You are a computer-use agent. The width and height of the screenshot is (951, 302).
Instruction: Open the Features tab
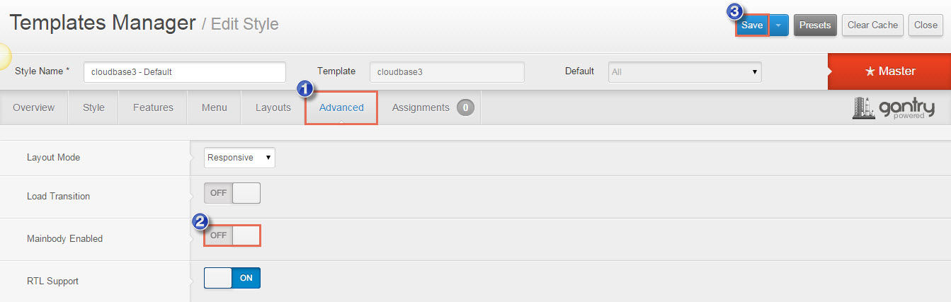(153, 108)
